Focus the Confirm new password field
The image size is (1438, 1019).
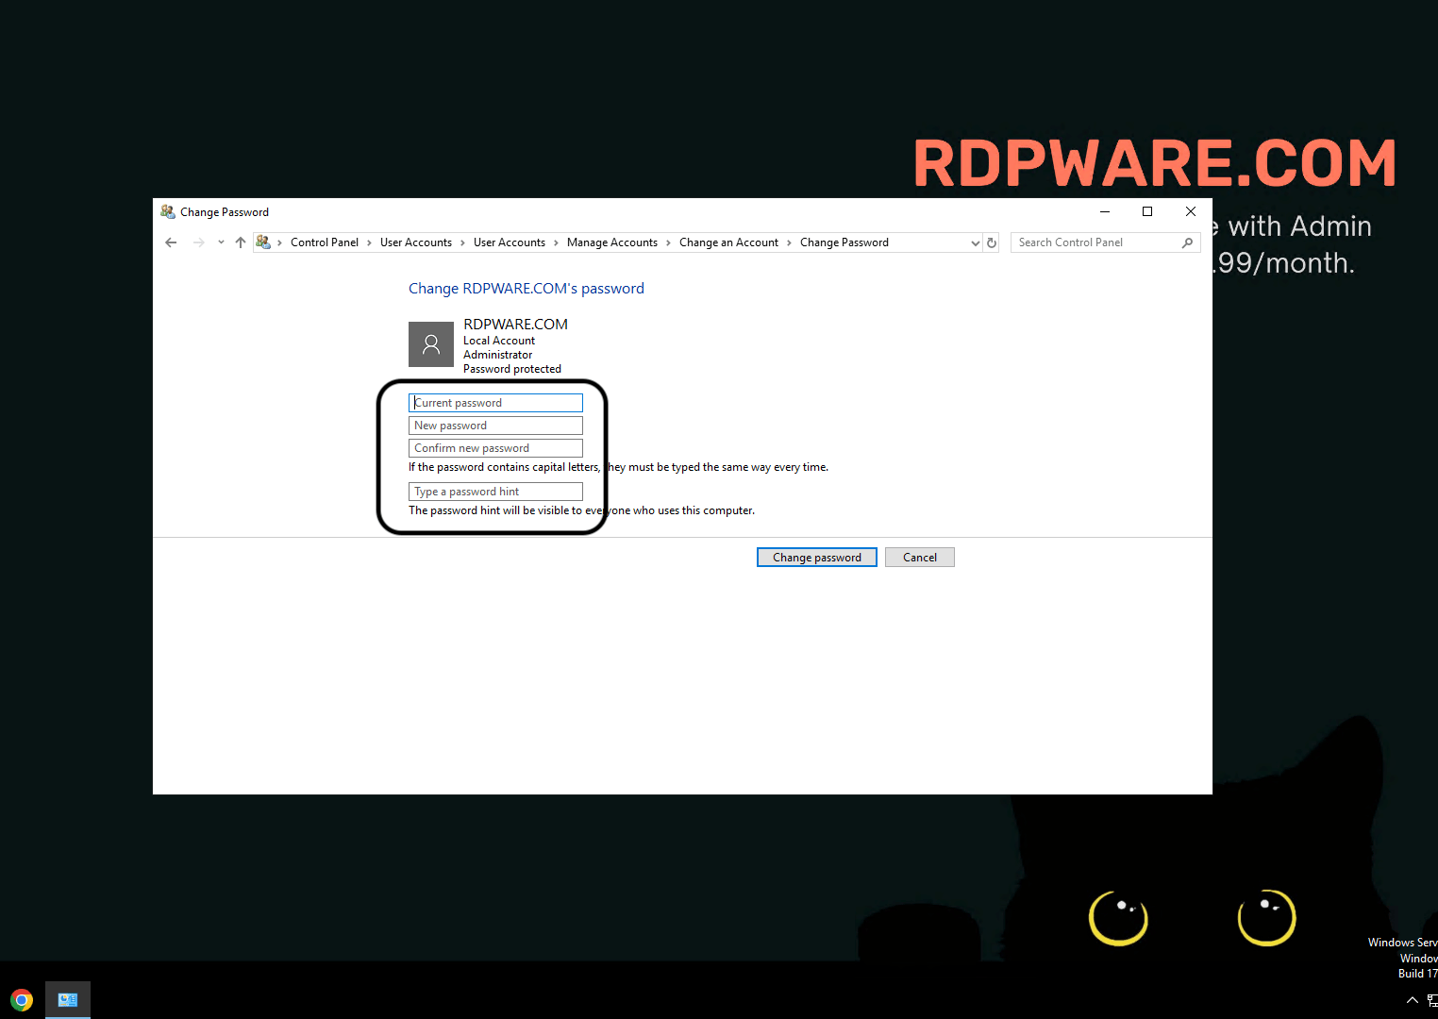pos(495,448)
